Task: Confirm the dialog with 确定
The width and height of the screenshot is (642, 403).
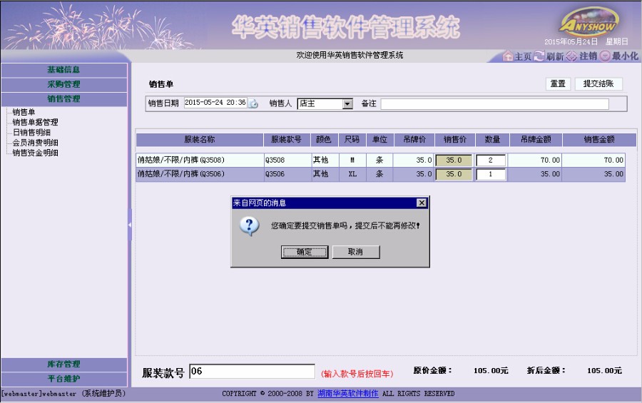Action: click(305, 252)
